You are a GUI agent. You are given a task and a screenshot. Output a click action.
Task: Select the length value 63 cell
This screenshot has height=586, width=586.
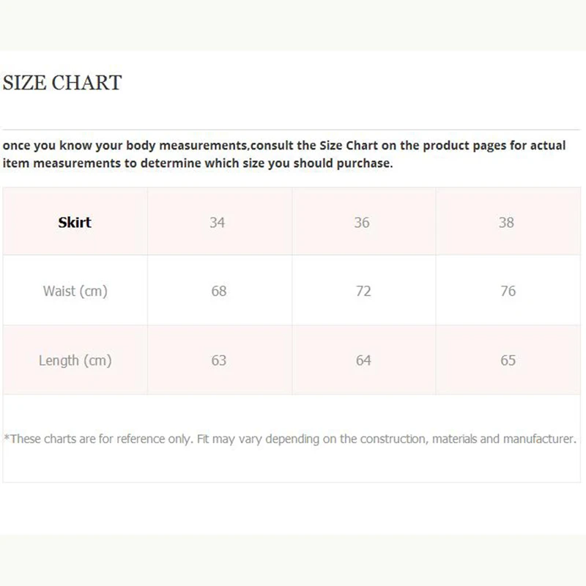click(x=218, y=360)
